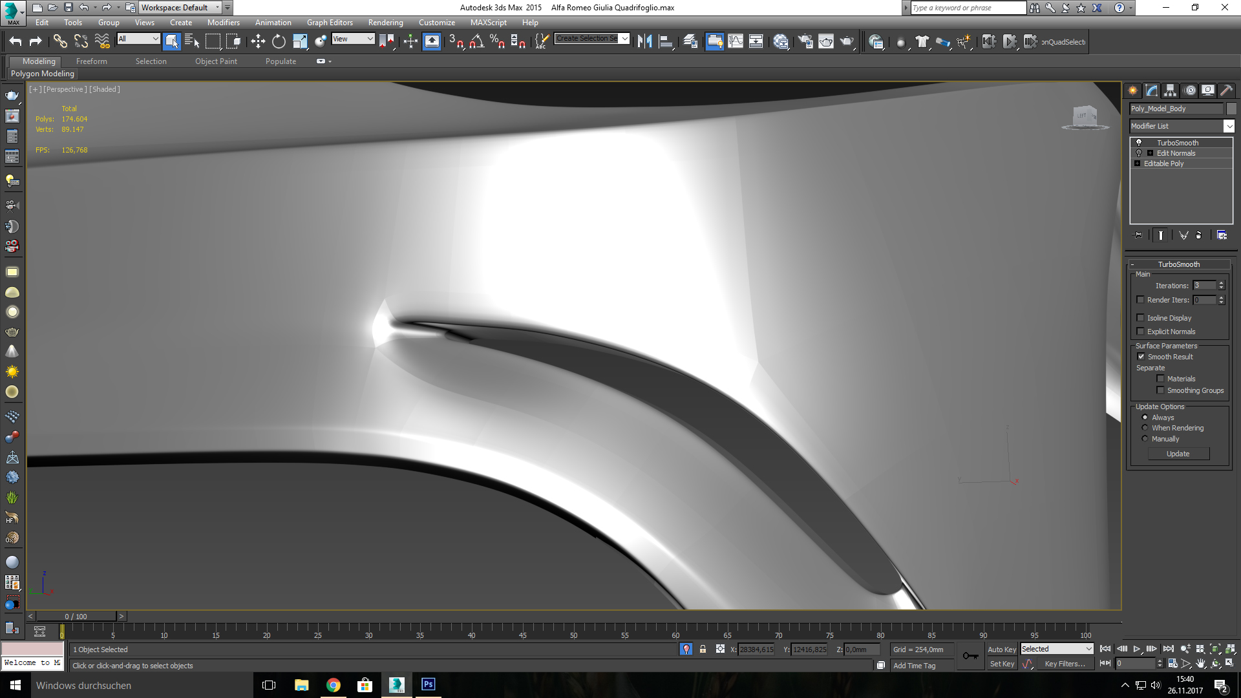Open the Workspace Default dropdown
The width and height of the screenshot is (1241, 698).
[x=217, y=7]
